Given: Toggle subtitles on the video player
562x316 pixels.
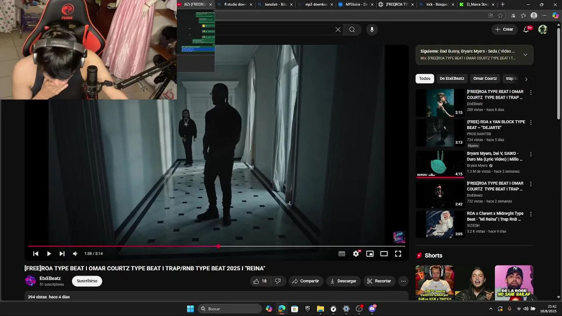Looking at the screenshot, I should [342, 254].
